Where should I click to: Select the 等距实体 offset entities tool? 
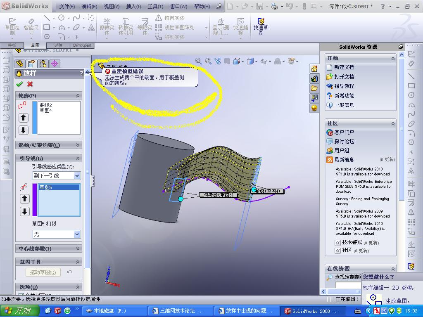click(x=145, y=26)
